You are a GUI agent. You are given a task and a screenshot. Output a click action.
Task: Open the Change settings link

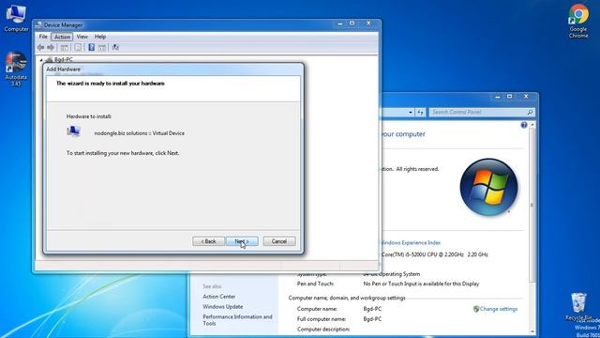pyautogui.click(x=499, y=309)
